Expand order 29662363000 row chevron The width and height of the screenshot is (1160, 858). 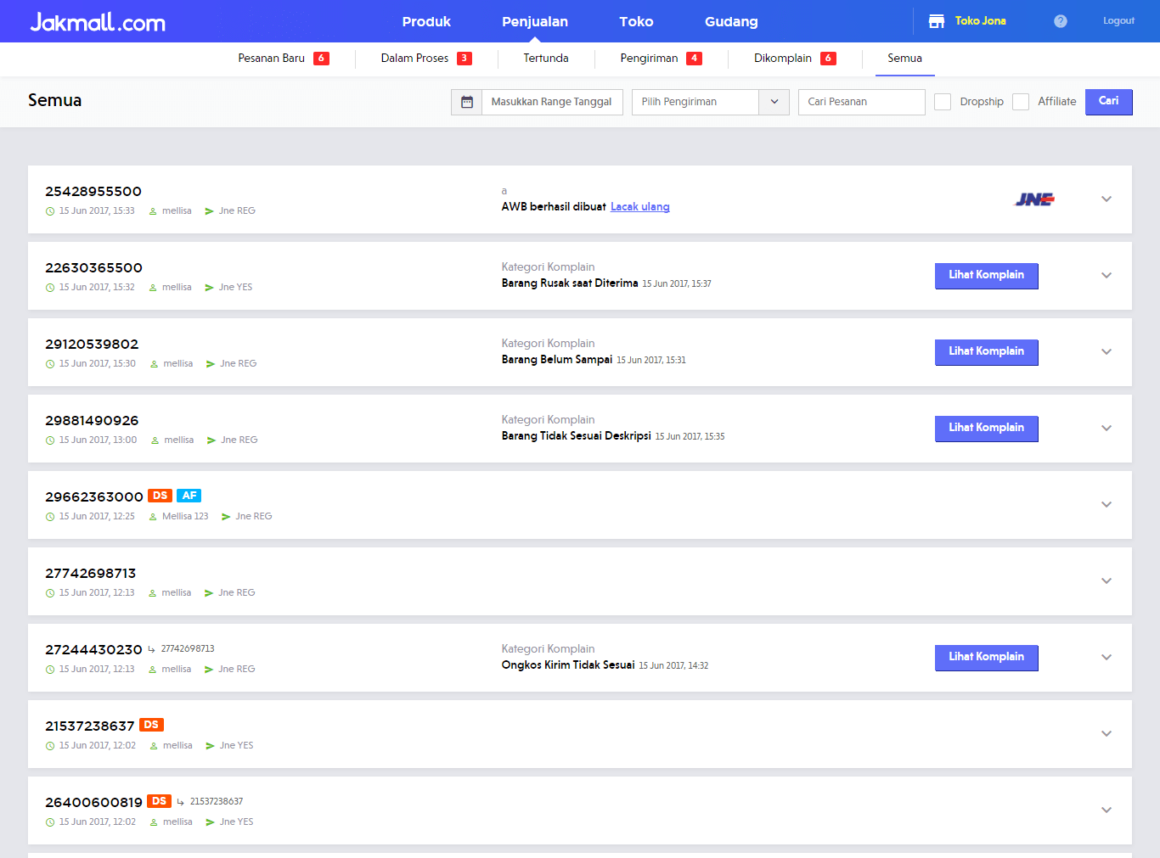(x=1107, y=505)
